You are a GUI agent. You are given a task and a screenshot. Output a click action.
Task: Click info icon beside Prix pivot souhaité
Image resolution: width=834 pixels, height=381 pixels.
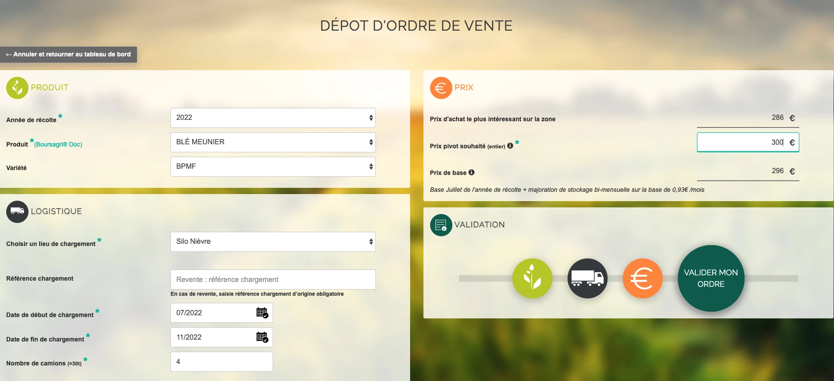click(510, 146)
